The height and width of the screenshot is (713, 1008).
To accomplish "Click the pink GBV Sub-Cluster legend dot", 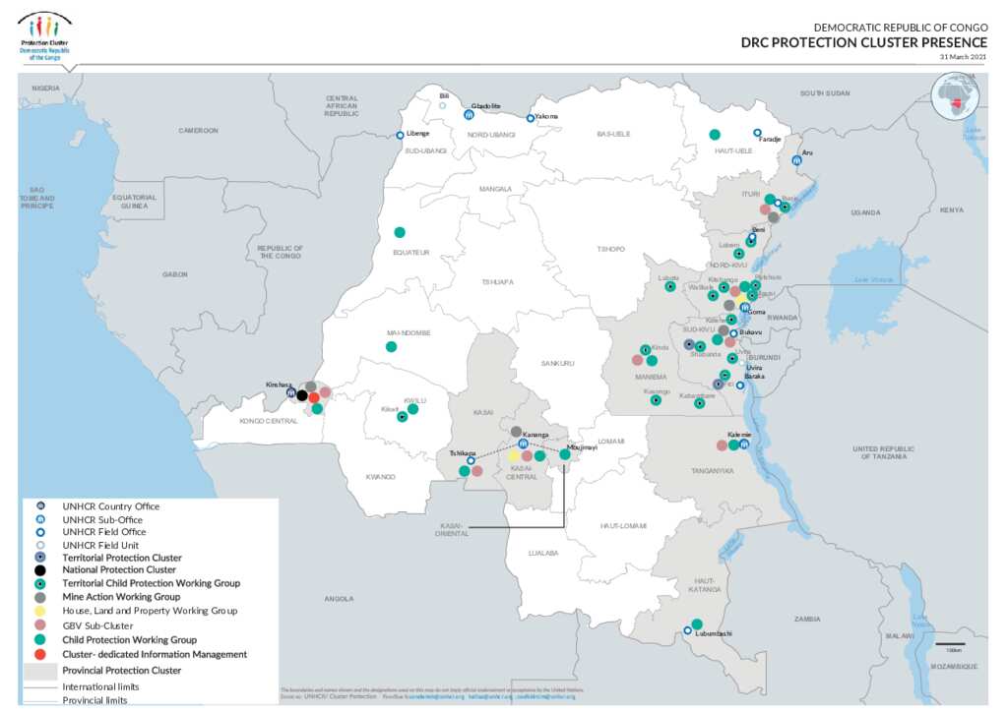I will point(37,625).
